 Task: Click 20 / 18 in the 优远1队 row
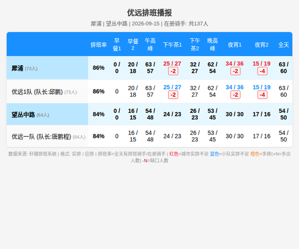(x=133, y=91)
